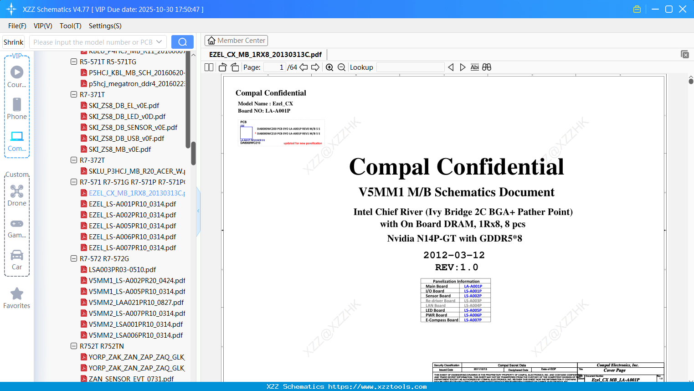Click the binoculars search icon
The height and width of the screenshot is (391, 694).
(487, 67)
